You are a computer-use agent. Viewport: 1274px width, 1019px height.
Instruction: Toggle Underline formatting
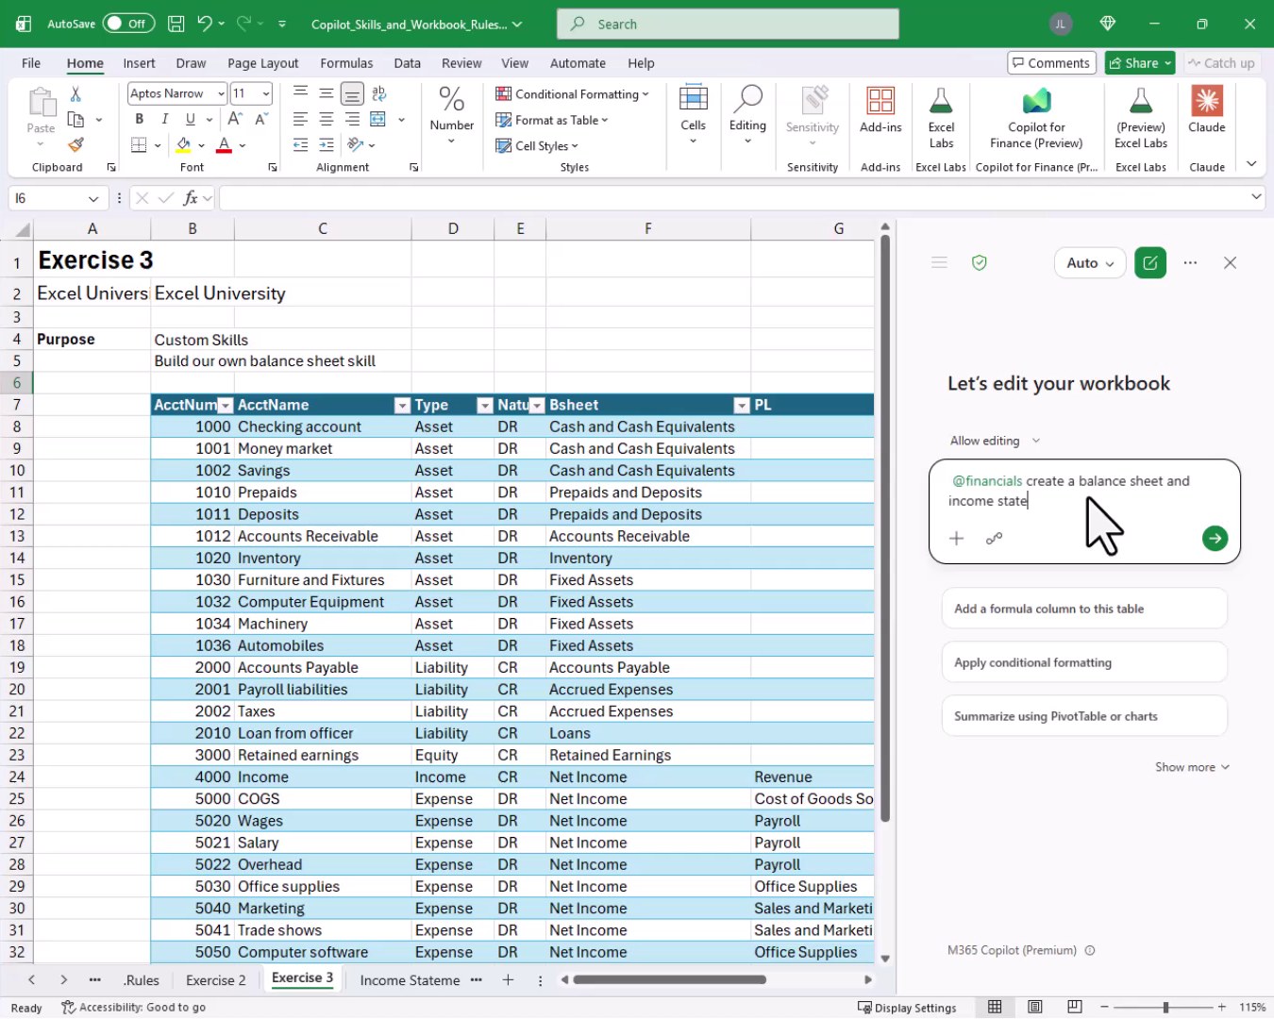point(191,119)
